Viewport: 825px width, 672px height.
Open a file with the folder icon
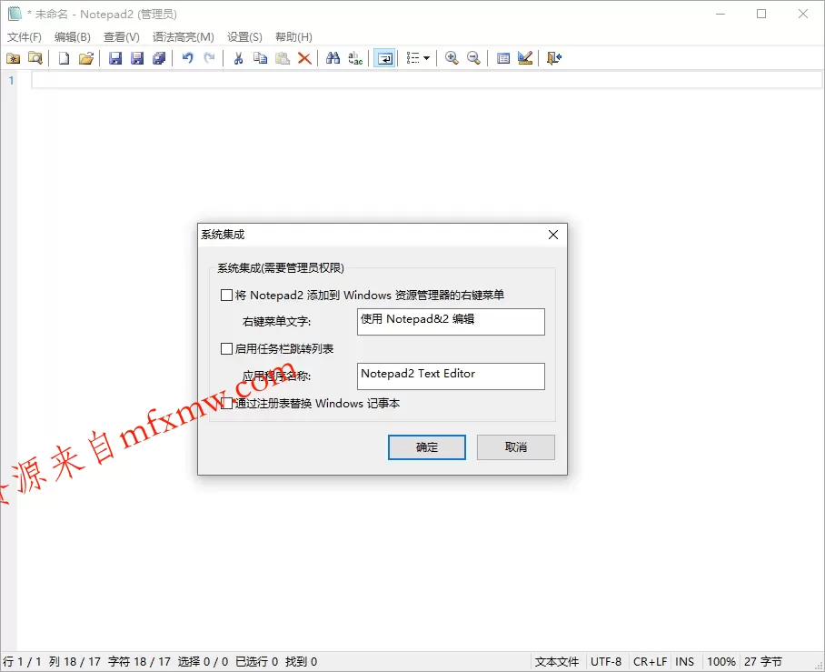(x=86, y=58)
